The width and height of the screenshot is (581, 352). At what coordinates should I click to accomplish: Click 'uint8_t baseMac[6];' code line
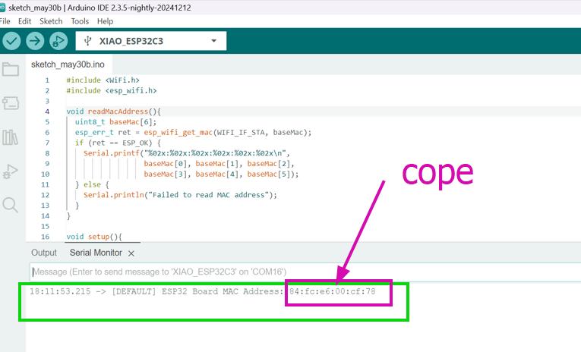click(x=115, y=122)
